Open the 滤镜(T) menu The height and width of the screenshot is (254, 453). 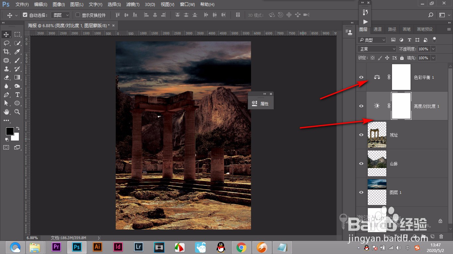(133, 4)
